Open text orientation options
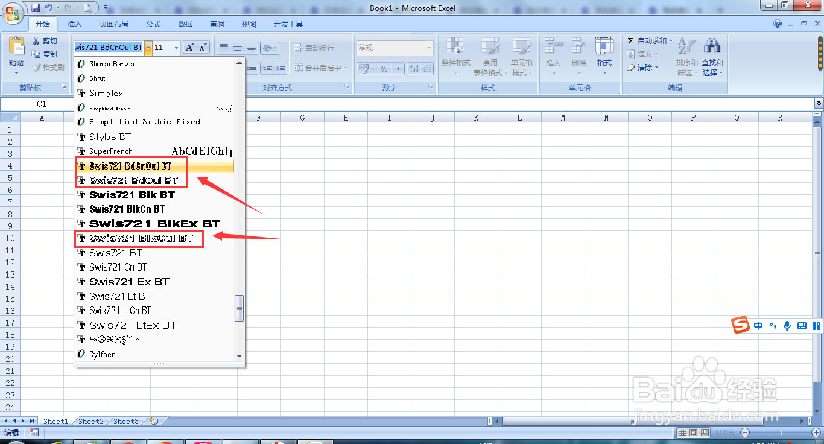Screen dimensions: 824x444 (x=270, y=48)
